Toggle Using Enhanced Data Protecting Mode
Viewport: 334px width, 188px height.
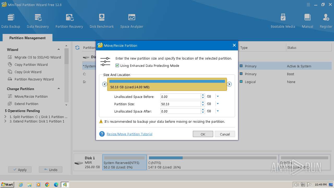click(117, 66)
